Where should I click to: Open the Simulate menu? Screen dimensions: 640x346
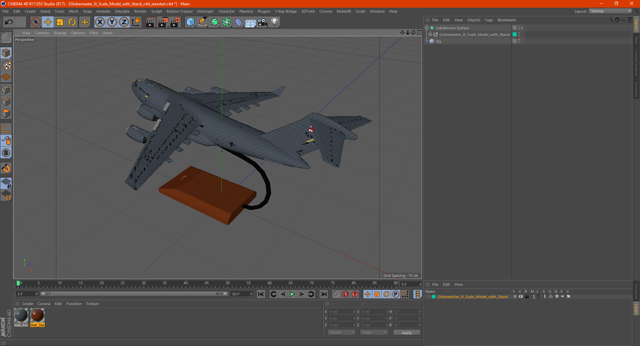(122, 11)
